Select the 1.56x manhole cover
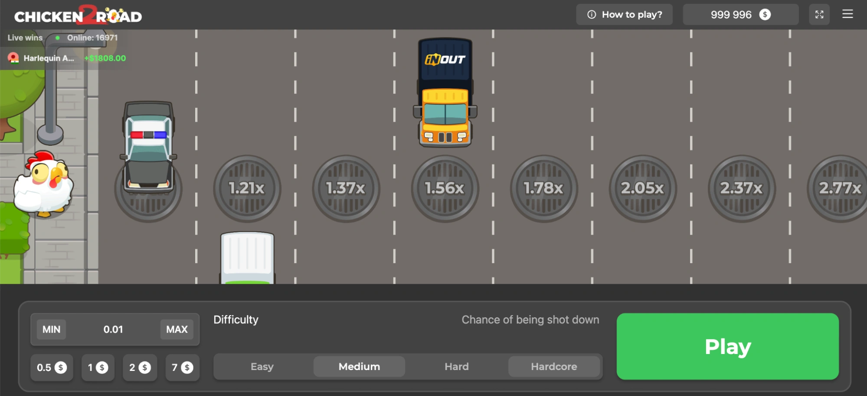867x396 pixels. click(445, 189)
